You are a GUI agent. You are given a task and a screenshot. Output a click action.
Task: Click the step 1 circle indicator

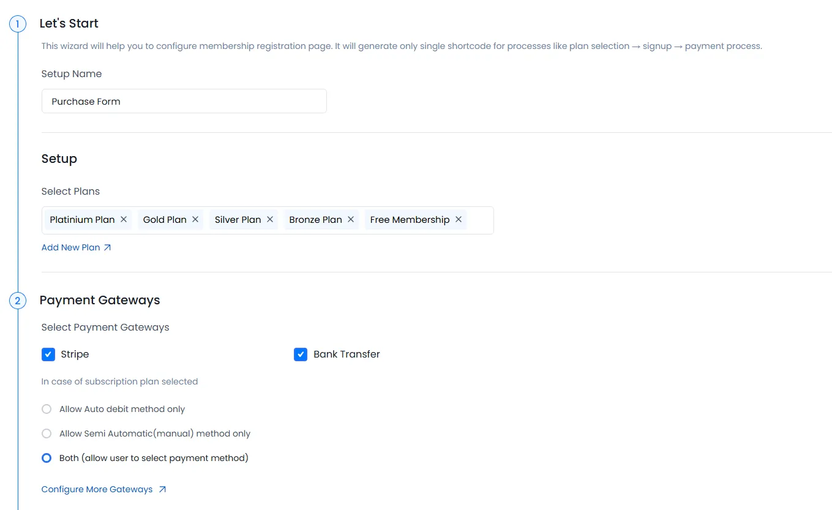click(18, 24)
